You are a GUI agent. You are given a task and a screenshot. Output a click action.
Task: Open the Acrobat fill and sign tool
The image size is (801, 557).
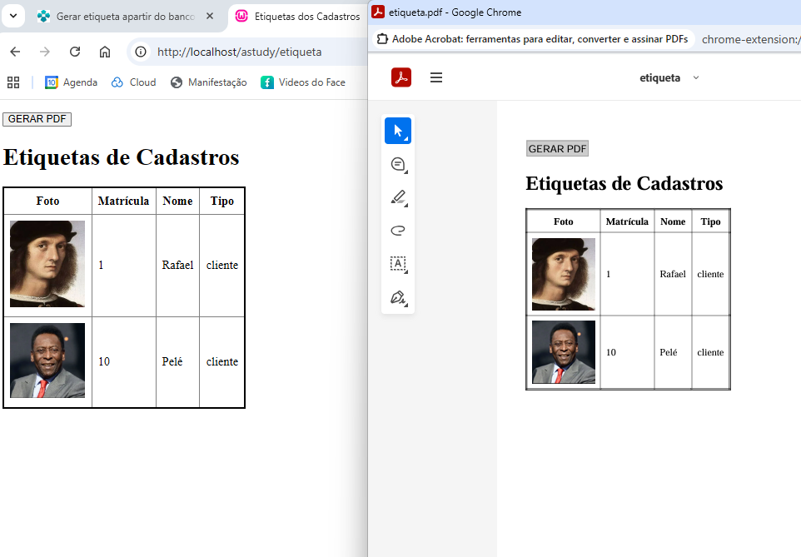(x=398, y=297)
